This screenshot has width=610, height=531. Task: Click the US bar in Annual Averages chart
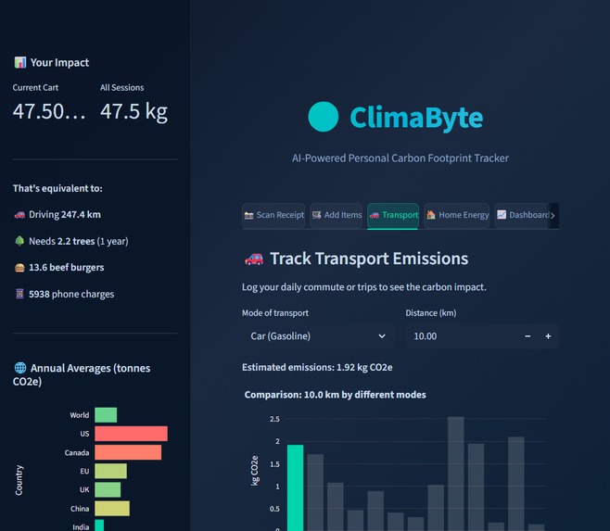point(131,434)
